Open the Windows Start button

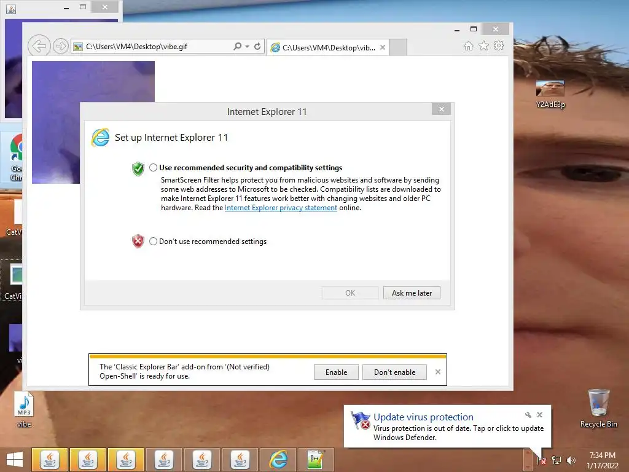(15, 460)
